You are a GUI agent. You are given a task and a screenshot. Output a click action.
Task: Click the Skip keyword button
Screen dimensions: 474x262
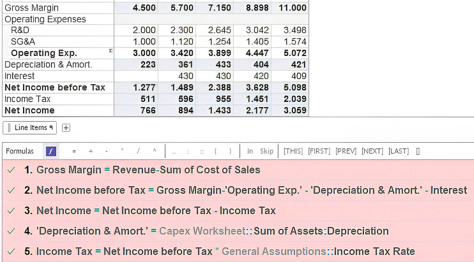266,151
